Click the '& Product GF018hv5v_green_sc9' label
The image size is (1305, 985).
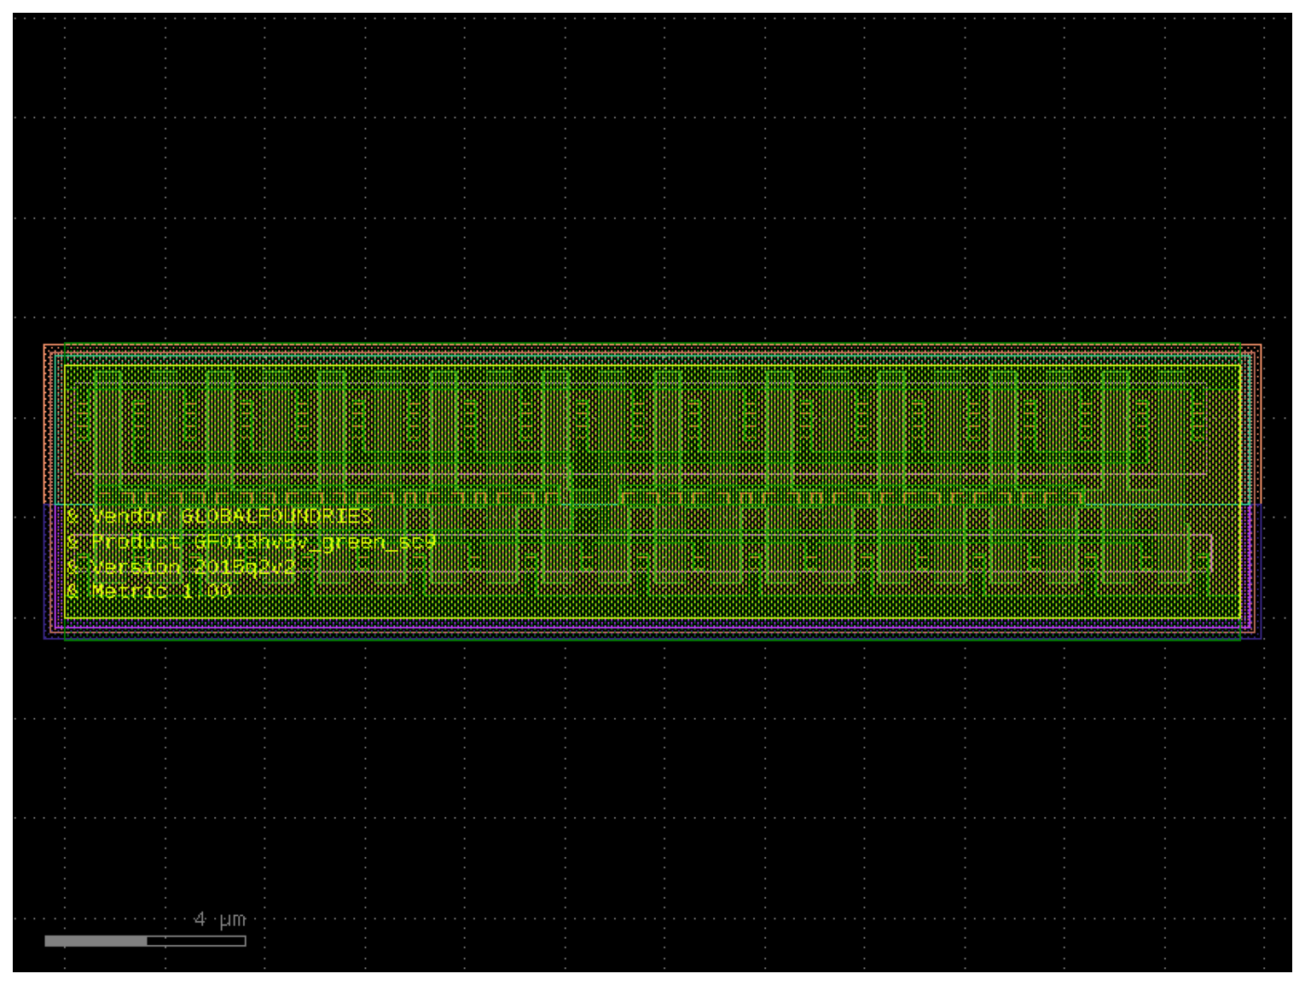(x=251, y=542)
